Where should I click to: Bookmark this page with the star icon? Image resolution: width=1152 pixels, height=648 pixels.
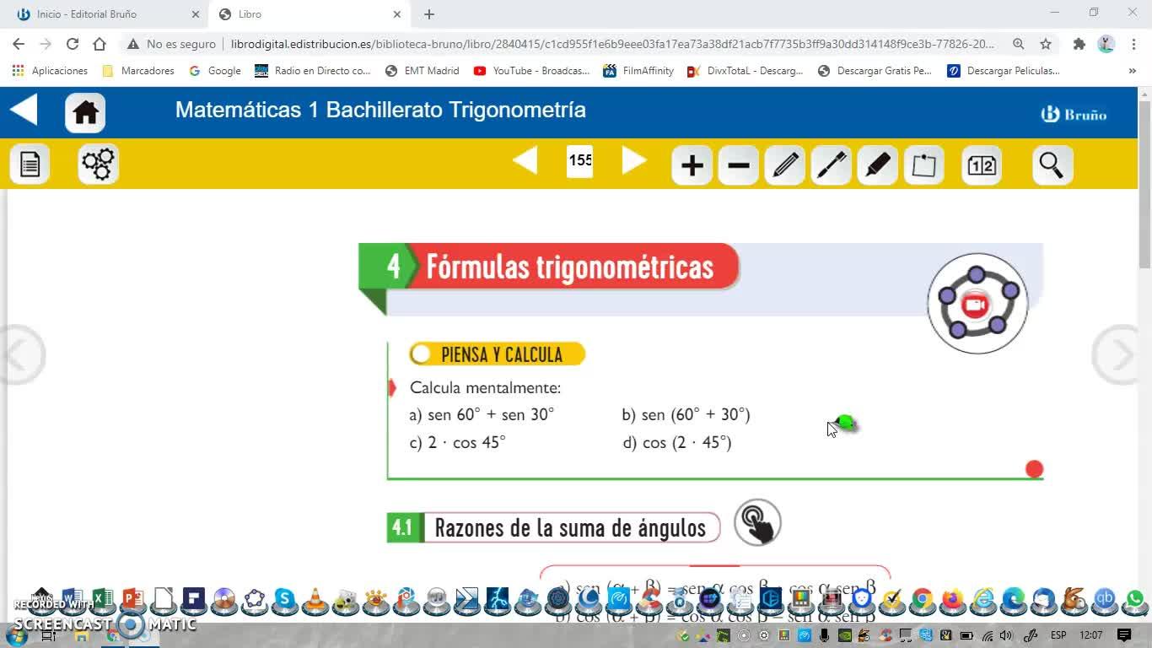pos(1046,44)
